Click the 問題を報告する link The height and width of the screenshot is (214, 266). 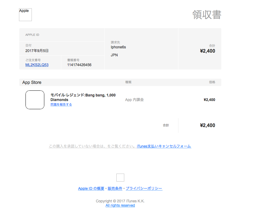point(61,104)
